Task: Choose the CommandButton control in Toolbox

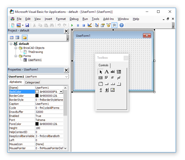Action: (x=107, y=84)
